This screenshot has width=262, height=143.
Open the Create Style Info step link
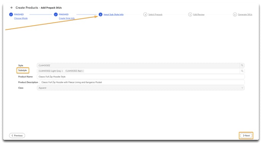point(67,18)
